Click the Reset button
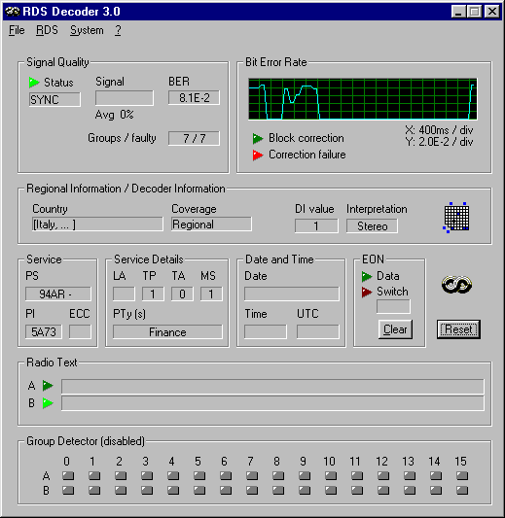 [x=458, y=329]
